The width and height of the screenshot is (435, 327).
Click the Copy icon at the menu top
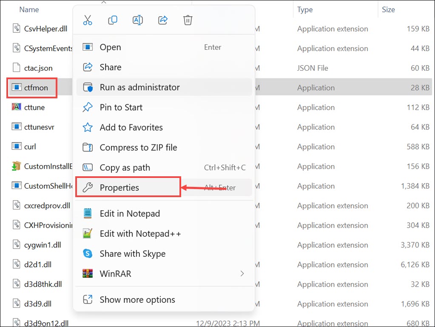(113, 20)
